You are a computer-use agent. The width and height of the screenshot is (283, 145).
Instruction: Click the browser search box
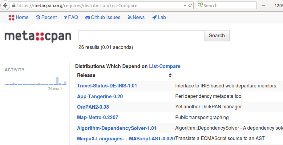pos(229,6)
